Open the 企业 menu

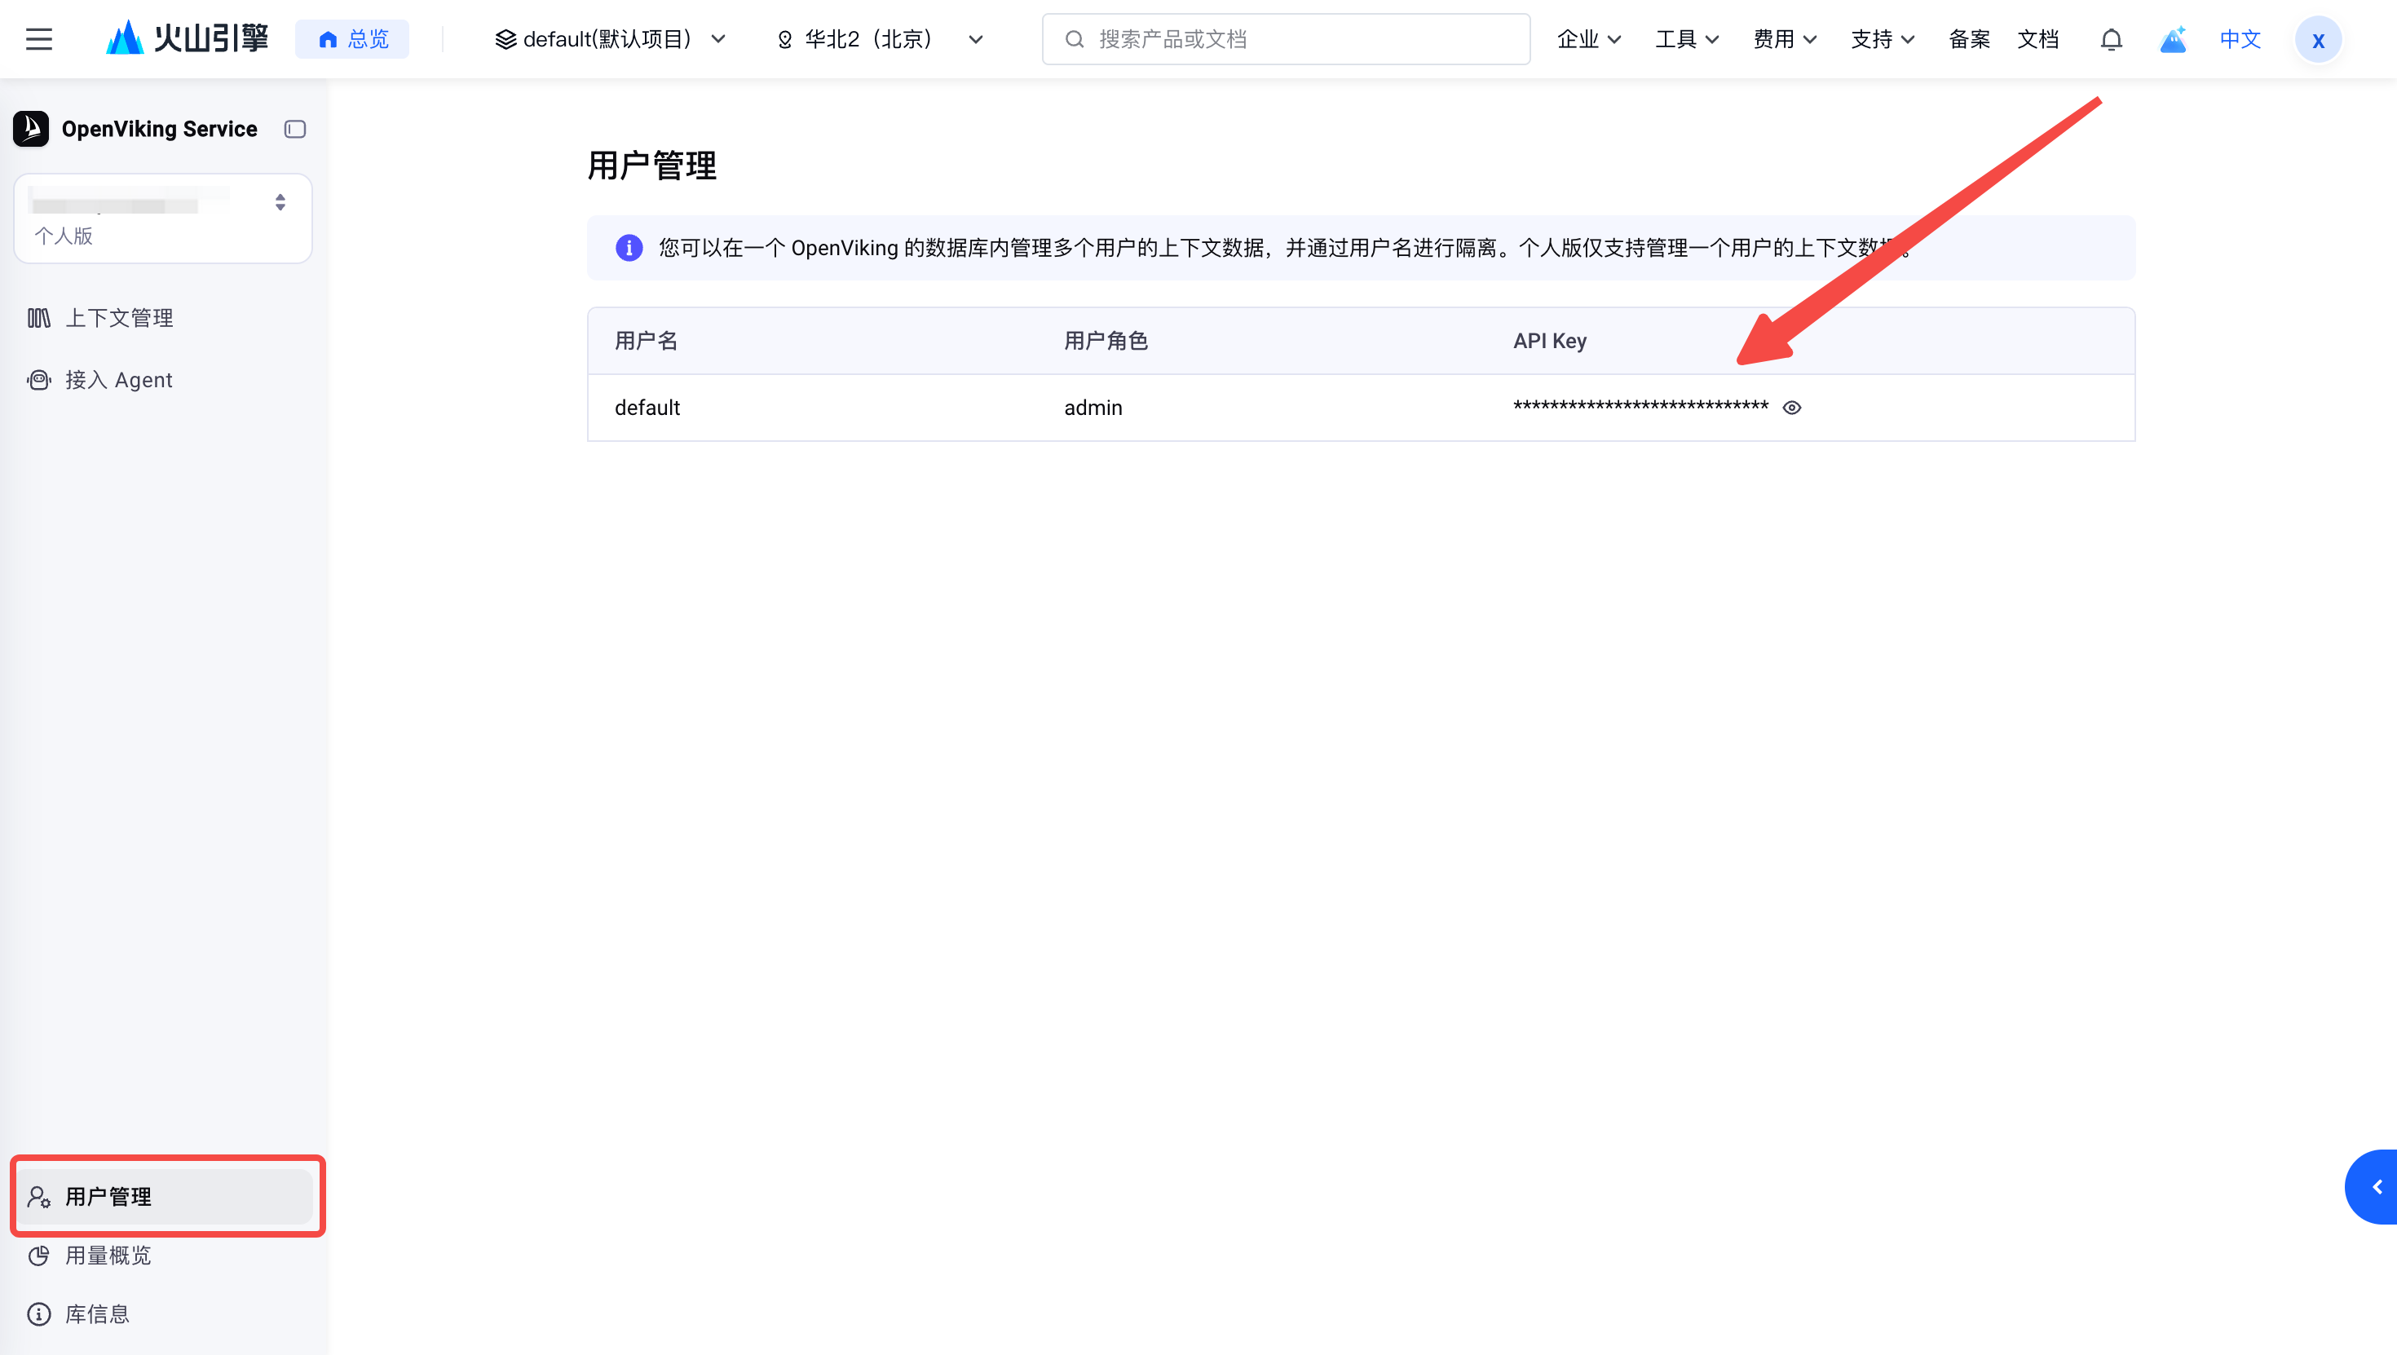[x=1589, y=39]
